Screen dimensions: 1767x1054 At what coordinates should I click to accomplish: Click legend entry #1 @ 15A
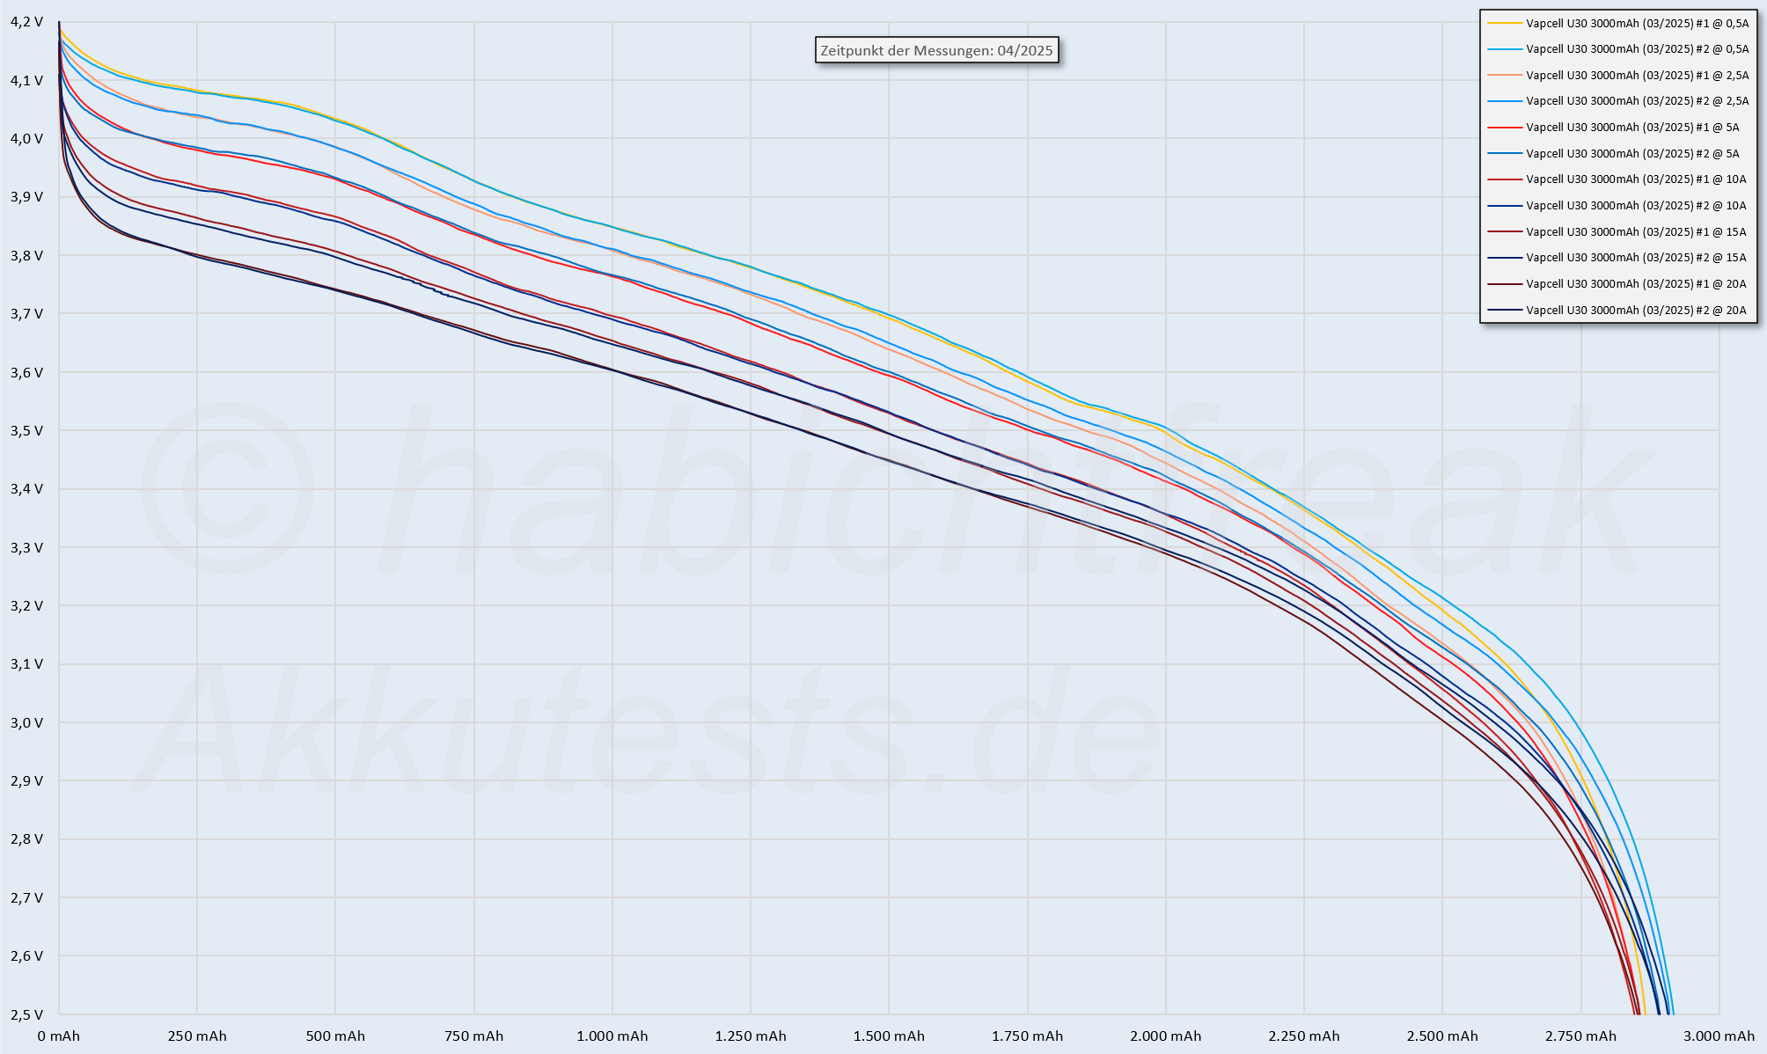[1635, 232]
